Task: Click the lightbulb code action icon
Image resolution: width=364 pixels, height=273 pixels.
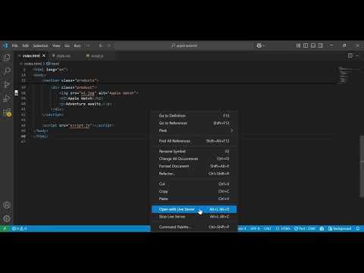Action: (17, 93)
